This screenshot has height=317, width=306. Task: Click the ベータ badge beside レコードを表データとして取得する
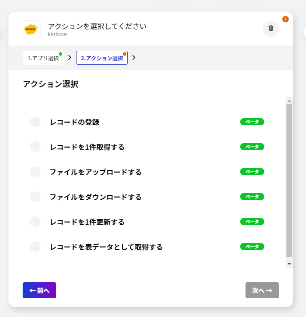(252, 247)
